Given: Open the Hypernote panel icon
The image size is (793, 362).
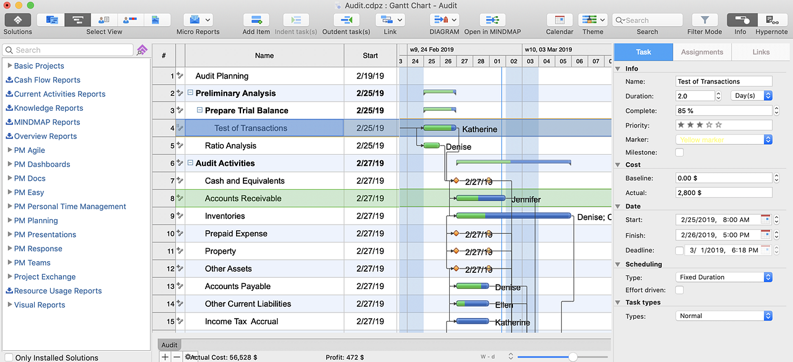Looking at the screenshot, I should point(772,20).
